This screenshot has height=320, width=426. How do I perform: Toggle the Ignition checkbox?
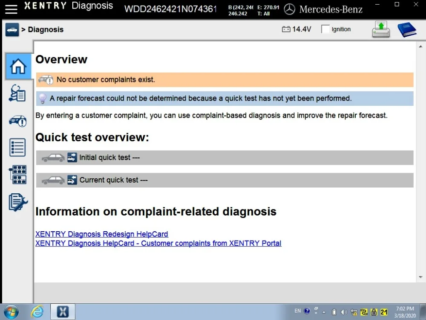click(325, 29)
